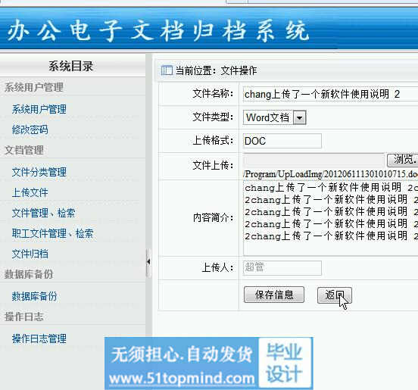Click the 文件名称 text input field
This screenshot has width=418, height=390.
point(330,94)
